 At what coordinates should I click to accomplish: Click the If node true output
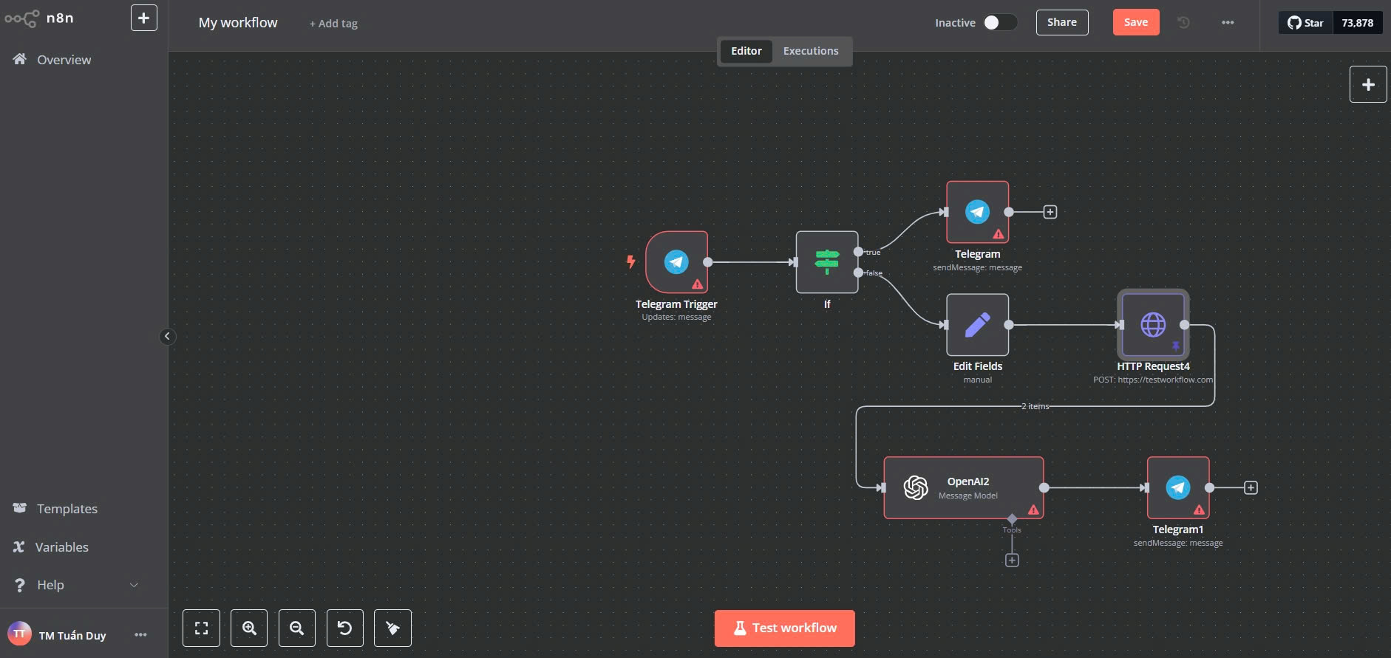[858, 252]
